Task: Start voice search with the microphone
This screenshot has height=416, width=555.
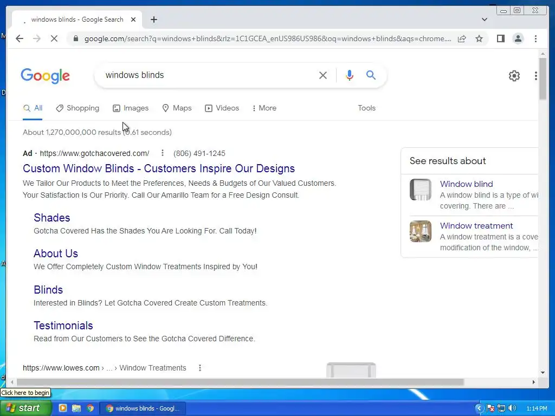Action: pos(350,75)
